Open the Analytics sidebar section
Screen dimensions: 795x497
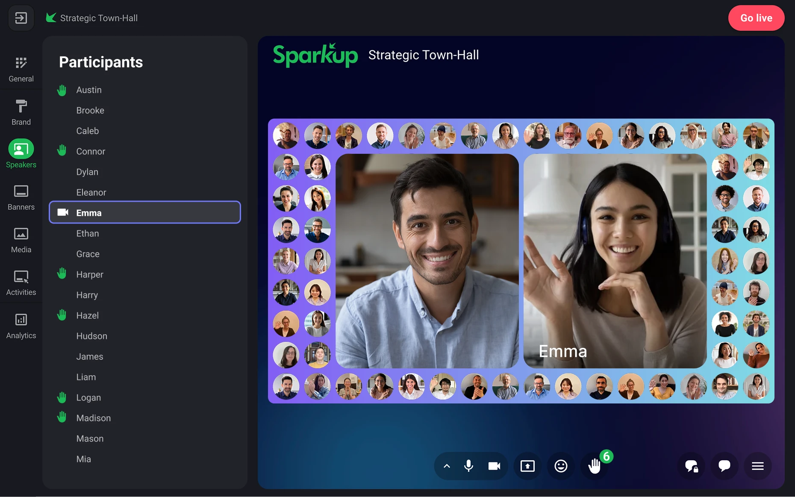pyautogui.click(x=21, y=326)
